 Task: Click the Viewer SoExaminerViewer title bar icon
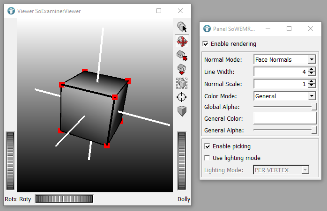pos(11,11)
